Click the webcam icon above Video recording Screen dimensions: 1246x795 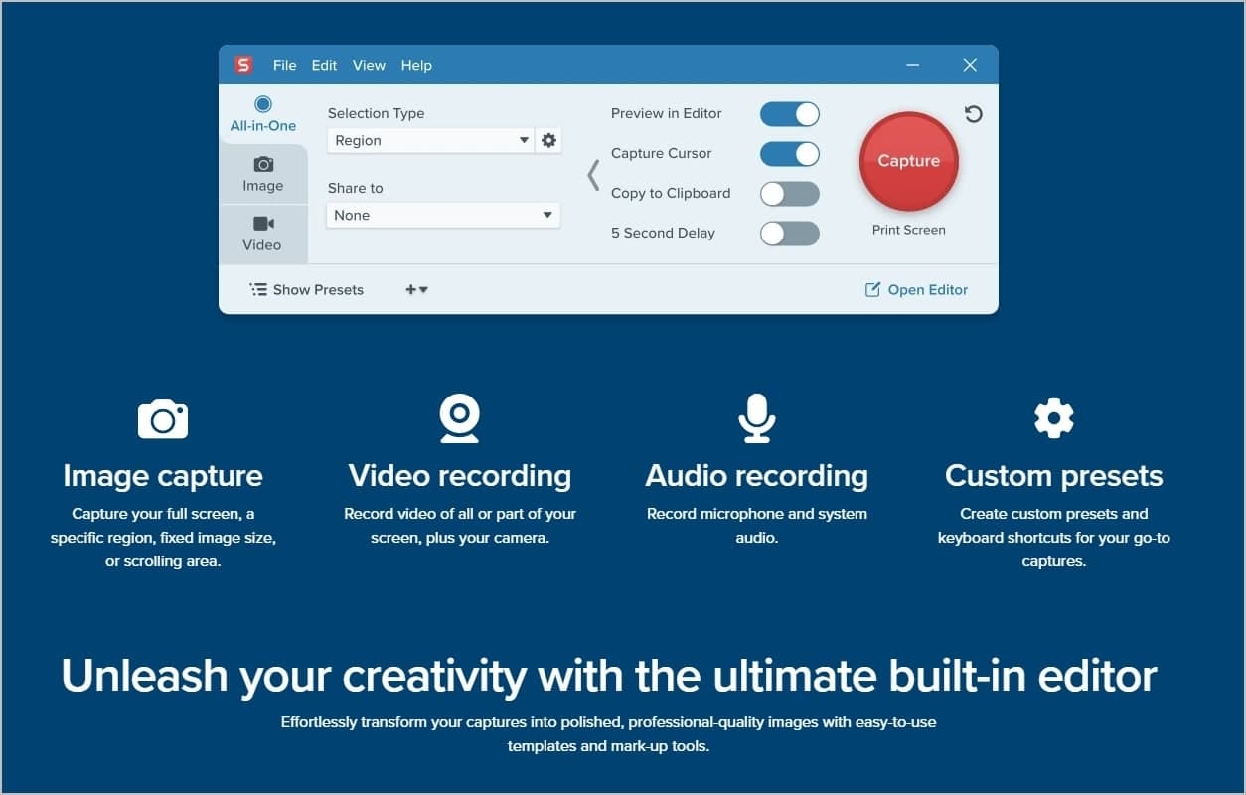click(x=460, y=418)
